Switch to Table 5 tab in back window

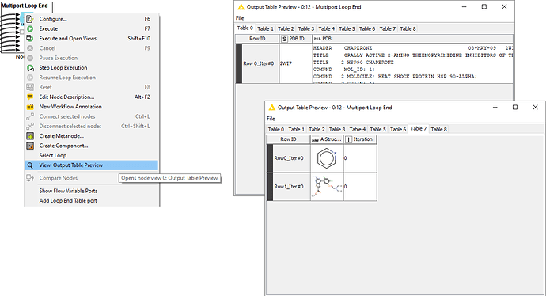click(347, 29)
